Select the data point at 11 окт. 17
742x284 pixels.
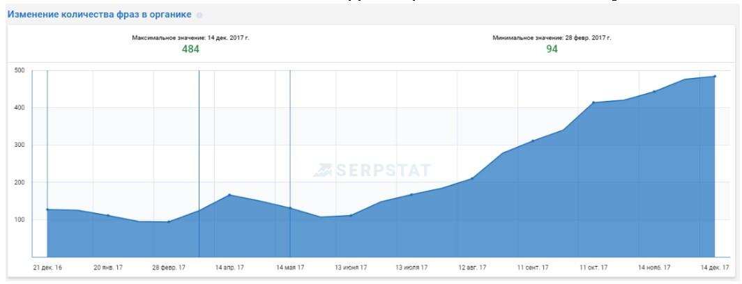pyautogui.click(x=593, y=102)
